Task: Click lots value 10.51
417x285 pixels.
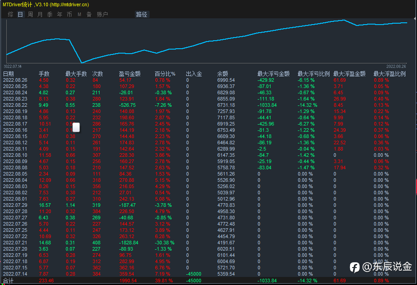Action: coord(45,124)
